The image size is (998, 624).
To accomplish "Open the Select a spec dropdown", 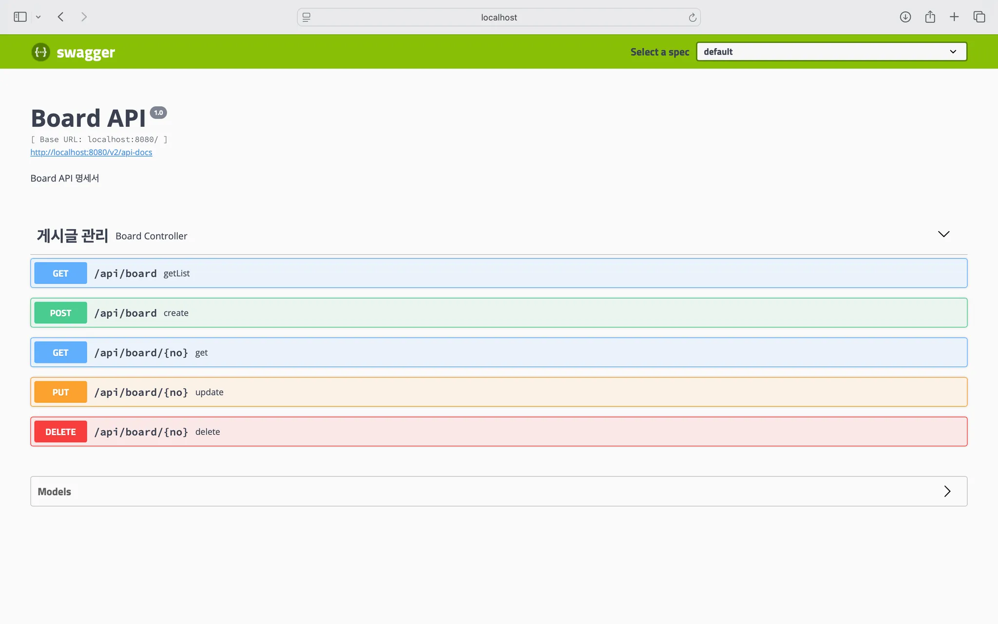I will [x=831, y=52].
